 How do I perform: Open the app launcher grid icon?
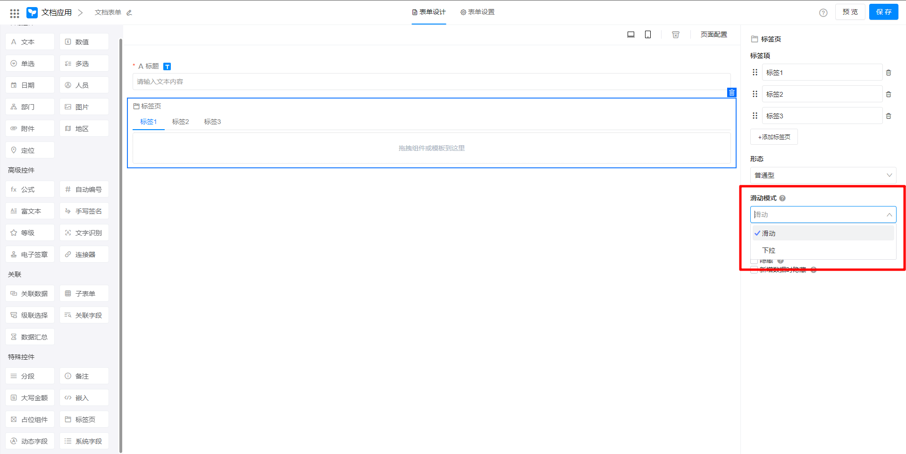15,13
